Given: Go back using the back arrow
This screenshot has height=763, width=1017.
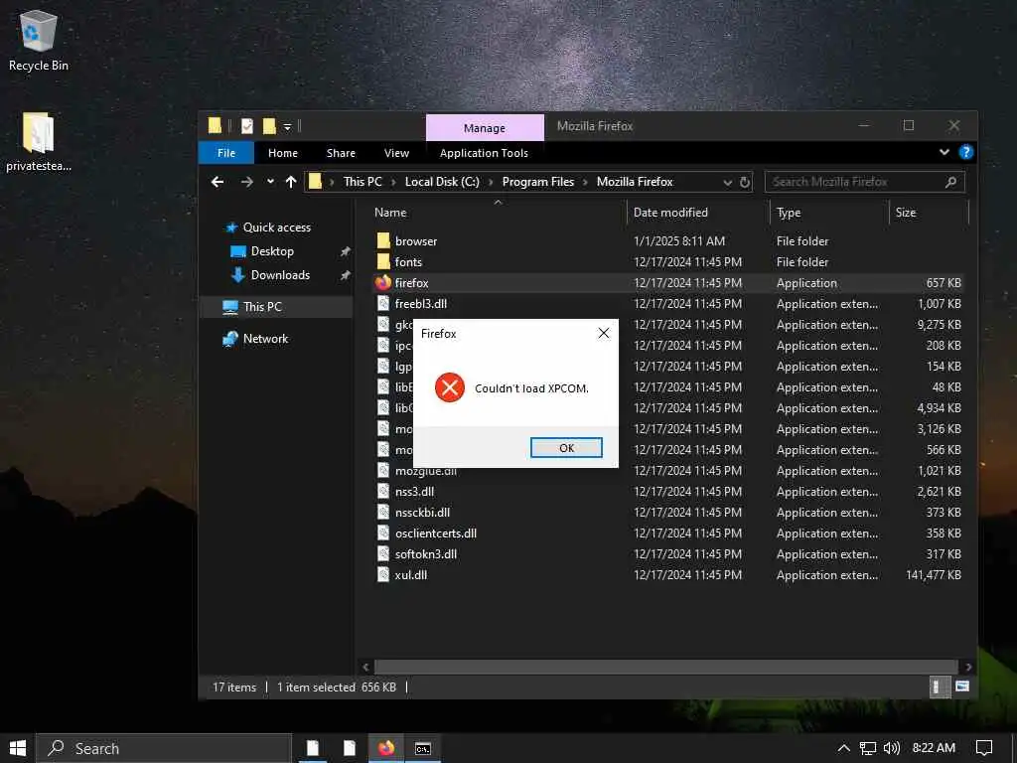Looking at the screenshot, I should point(218,183).
